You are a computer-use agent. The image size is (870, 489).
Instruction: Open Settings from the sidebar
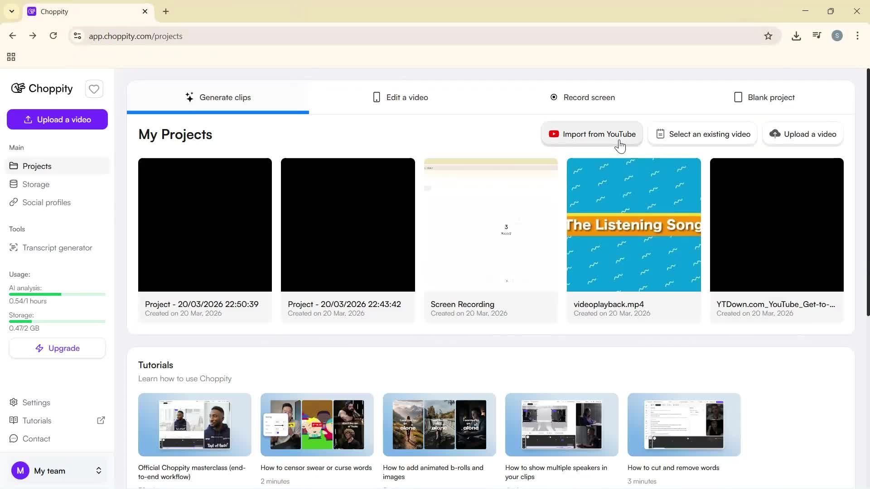click(x=36, y=402)
